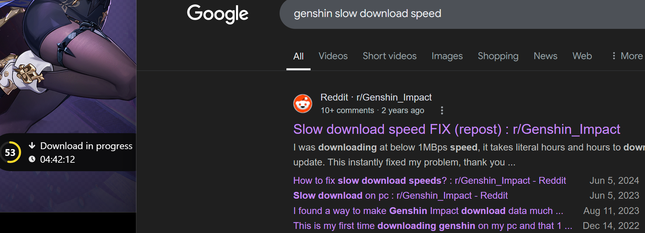Open How to fix slow download speeds link
The image size is (645, 233).
pyautogui.click(x=429, y=181)
